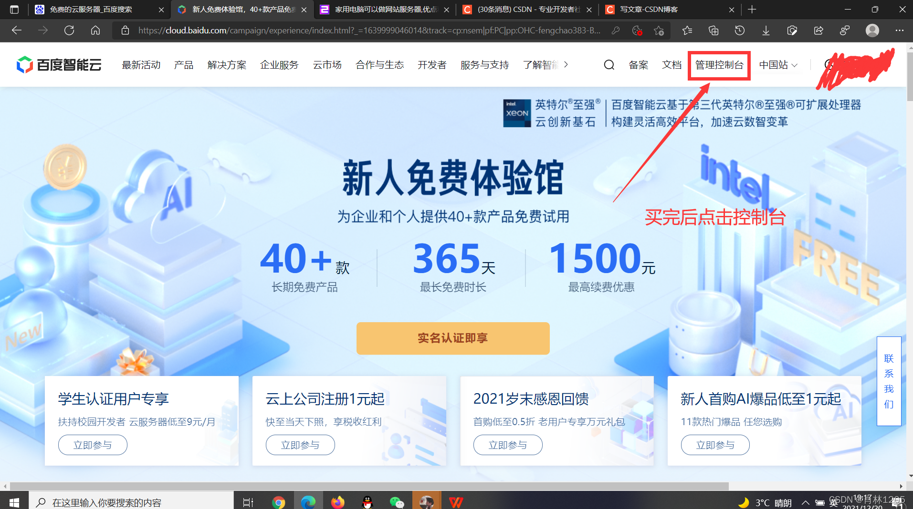Open the tab actions menu icon
This screenshot has height=509, width=913.
14,9
